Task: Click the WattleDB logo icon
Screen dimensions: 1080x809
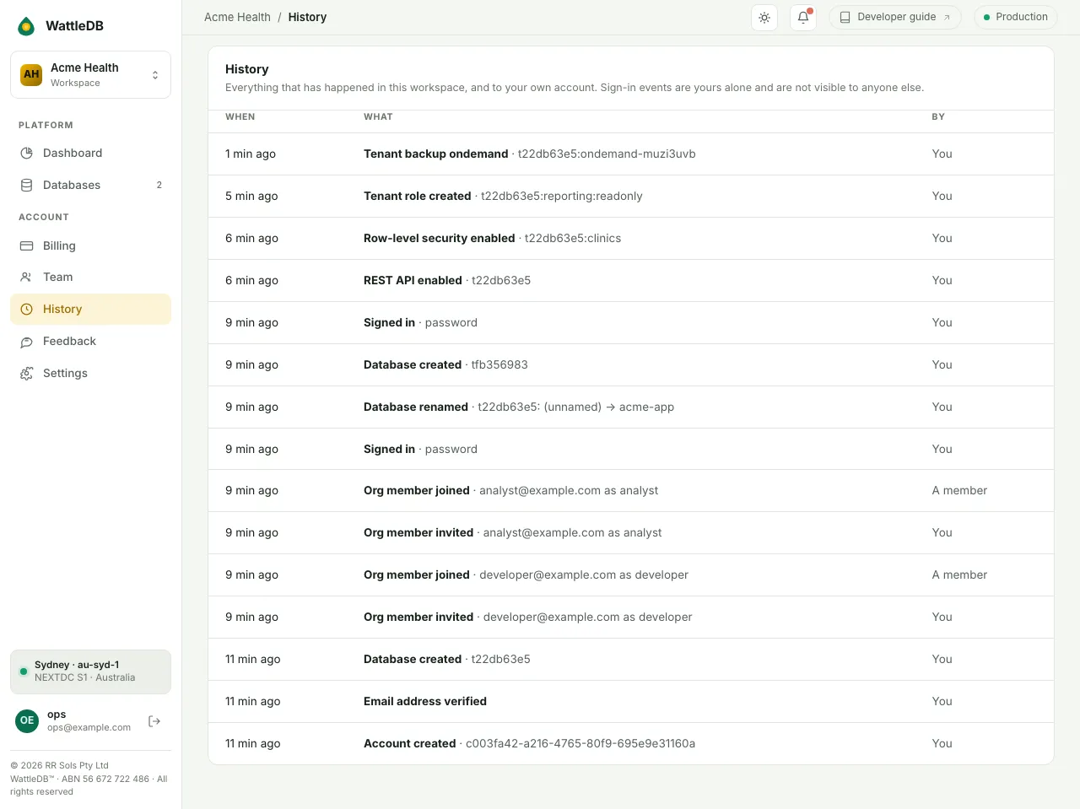Action: pyautogui.click(x=27, y=26)
